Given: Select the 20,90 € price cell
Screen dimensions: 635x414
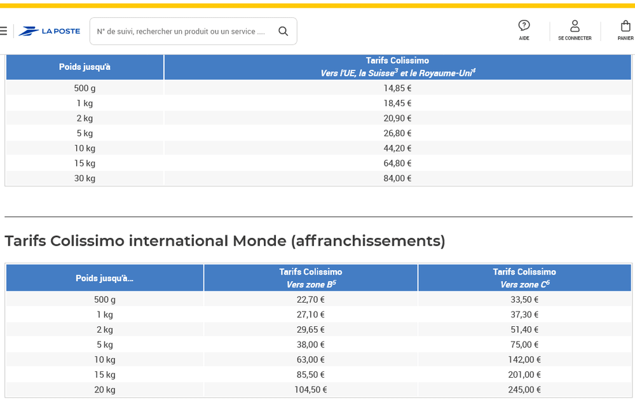Looking at the screenshot, I should pos(397,118).
